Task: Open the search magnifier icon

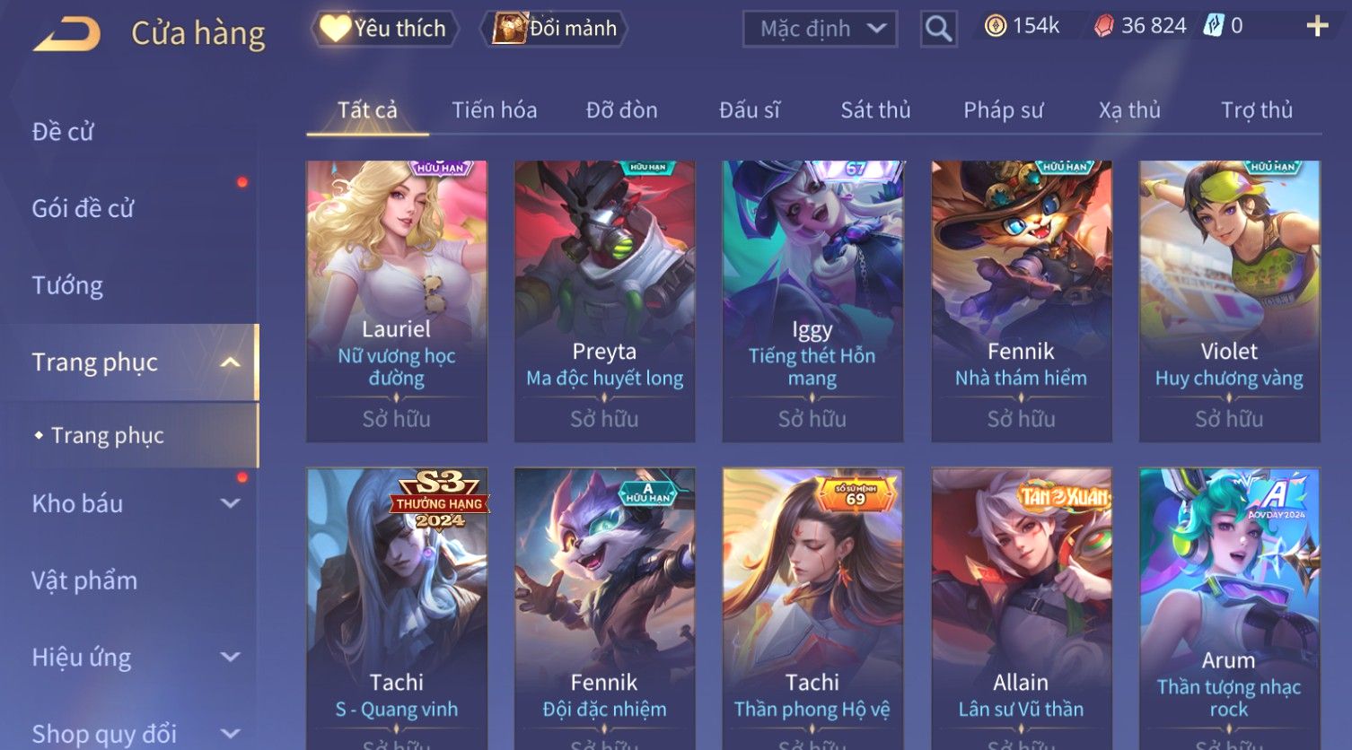Action: point(938,29)
